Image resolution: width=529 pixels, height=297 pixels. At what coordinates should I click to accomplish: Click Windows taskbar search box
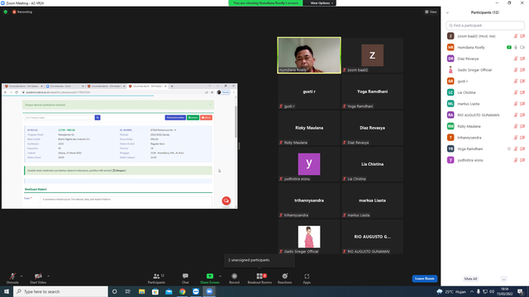pyautogui.click(x=60, y=291)
